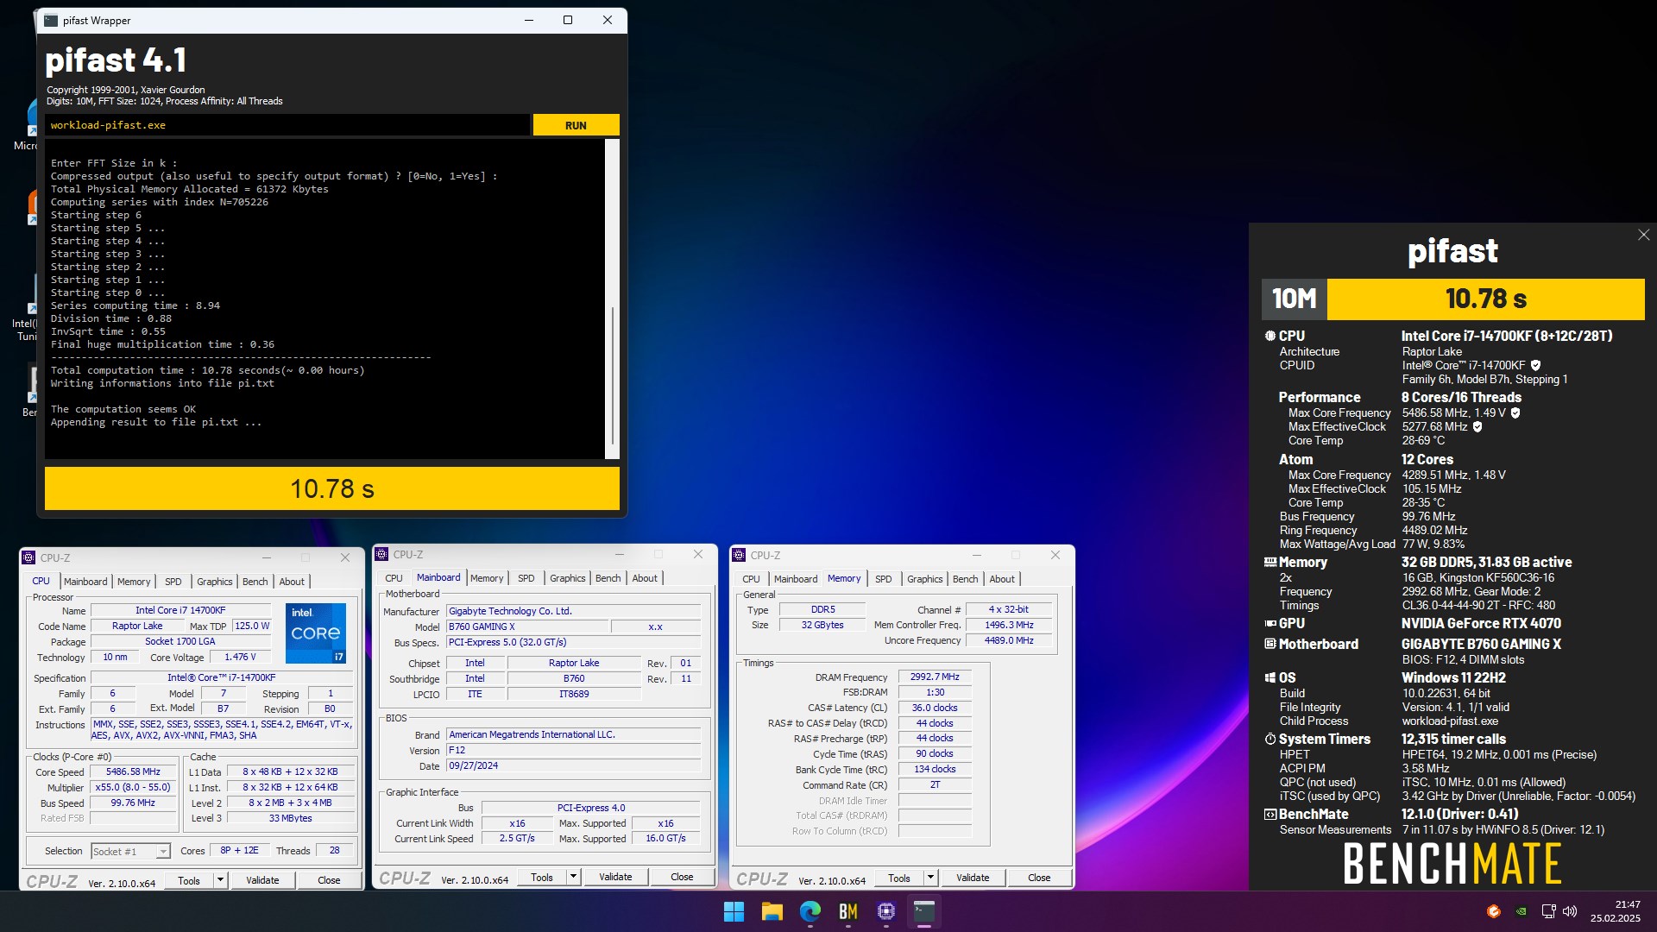This screenshot has height=932, width=1657.
Task: Open Mainboard tab in left CPU-Z window
Action: (85, 582)
